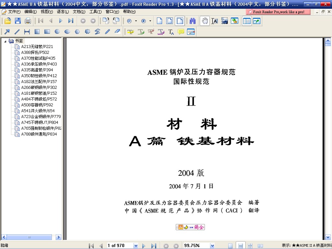Image resolution: width=332 pixels, height=249 pixels.
Task: Select the Cloud annotation tool
Action: click(x=87, y=32)
